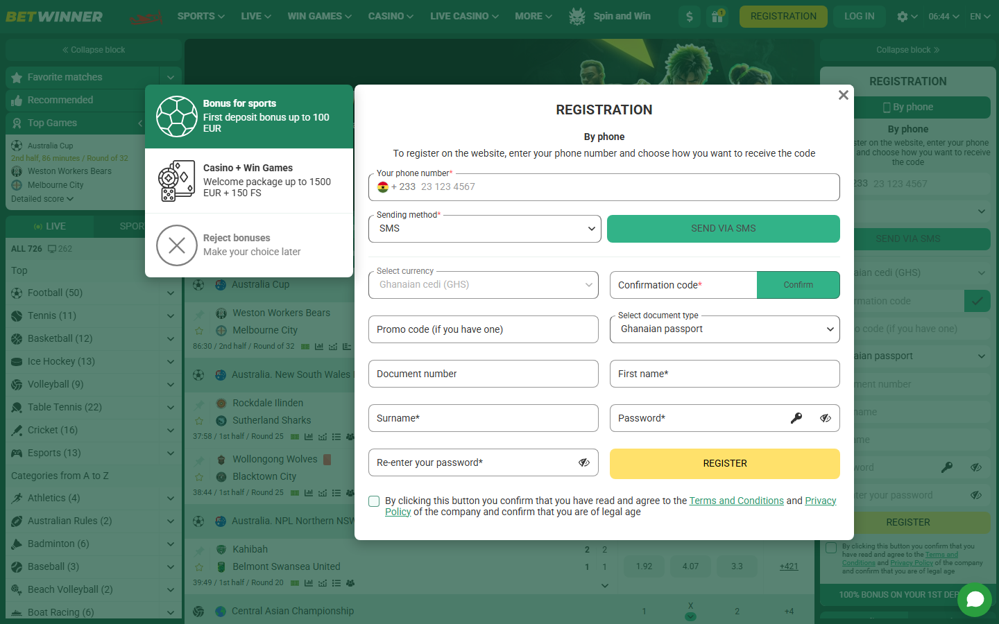This screenshot has width=999, height=624.
Task: Open the 06:44 time dropdown
Action: [x=943, y=17]
